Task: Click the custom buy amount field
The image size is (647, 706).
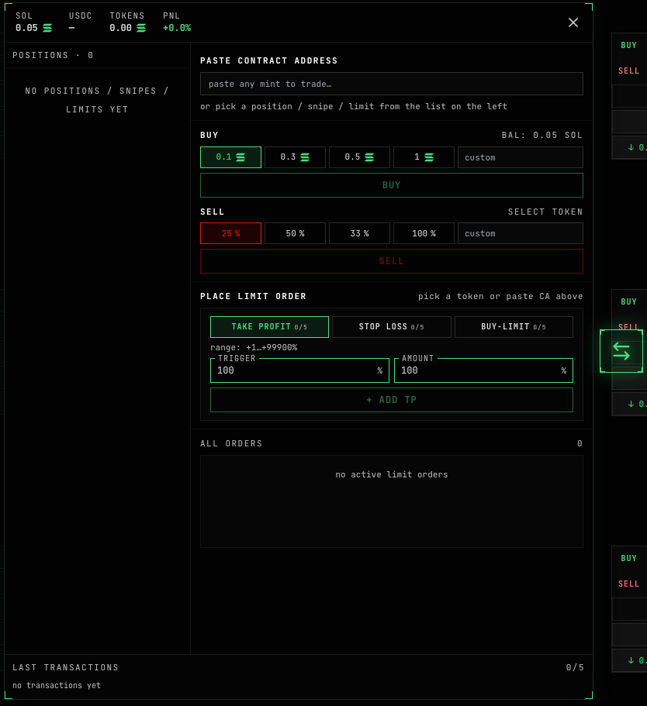Action: pos(521,157)
